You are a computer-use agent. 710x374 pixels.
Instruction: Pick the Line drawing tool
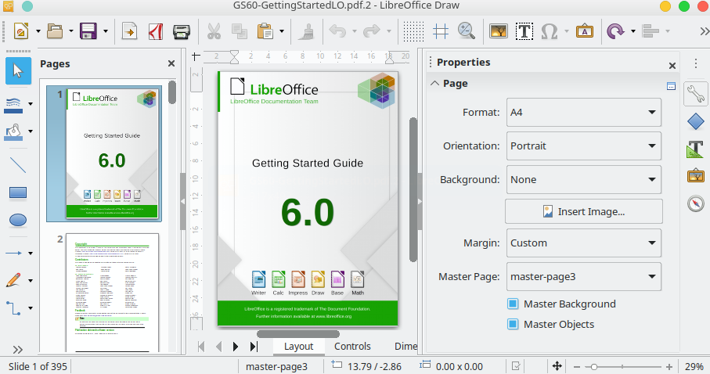(x=17, y=165)
